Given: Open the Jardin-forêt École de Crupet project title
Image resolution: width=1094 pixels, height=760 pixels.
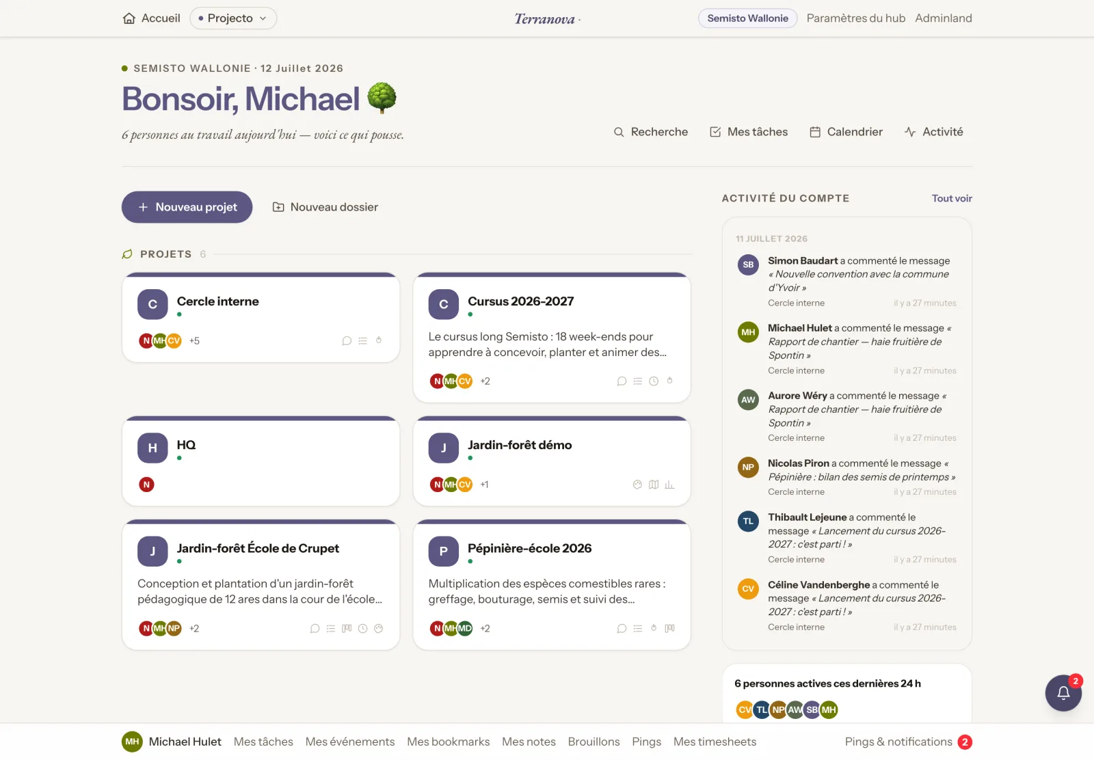Looking at the screenshot, I should point(258,548).
